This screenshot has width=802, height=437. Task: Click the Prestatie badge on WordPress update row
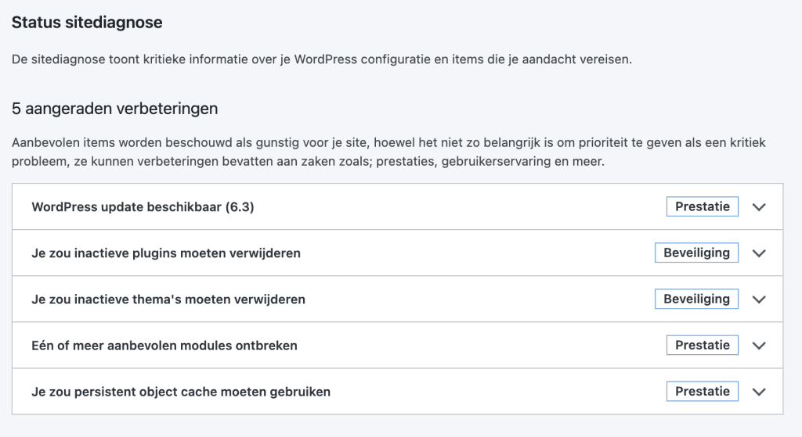coord(703,206)
